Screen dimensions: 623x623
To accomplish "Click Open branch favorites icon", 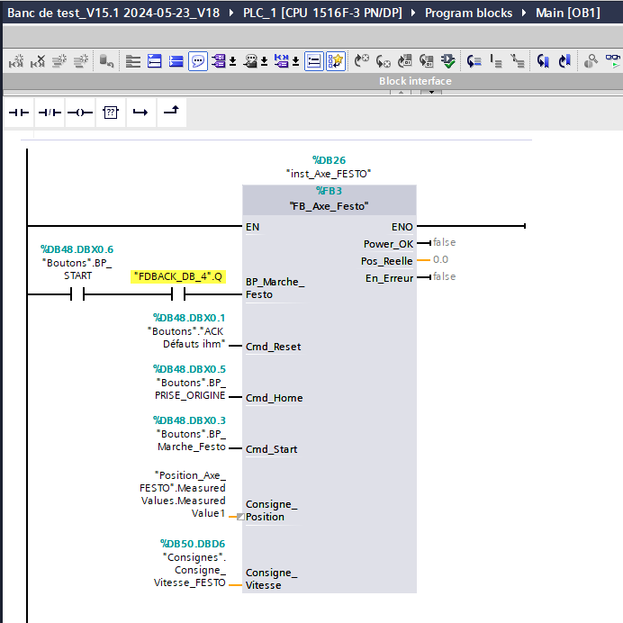I will (x=140, y=113).
